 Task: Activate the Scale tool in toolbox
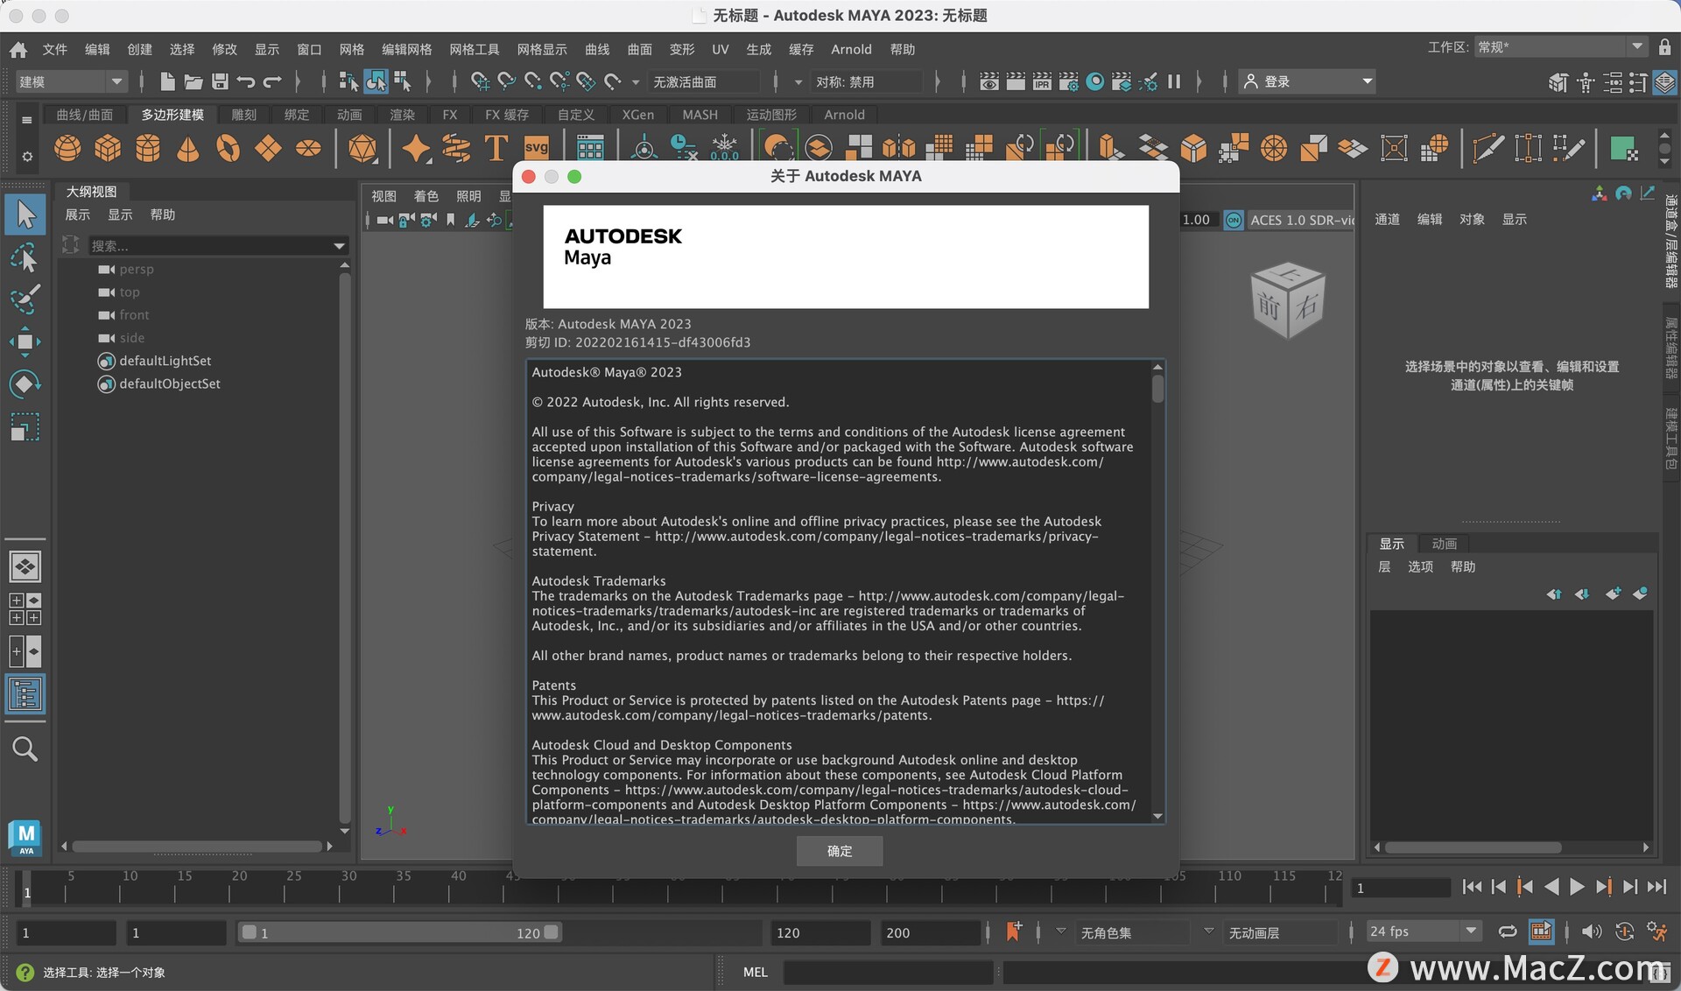tap(25, 426)
